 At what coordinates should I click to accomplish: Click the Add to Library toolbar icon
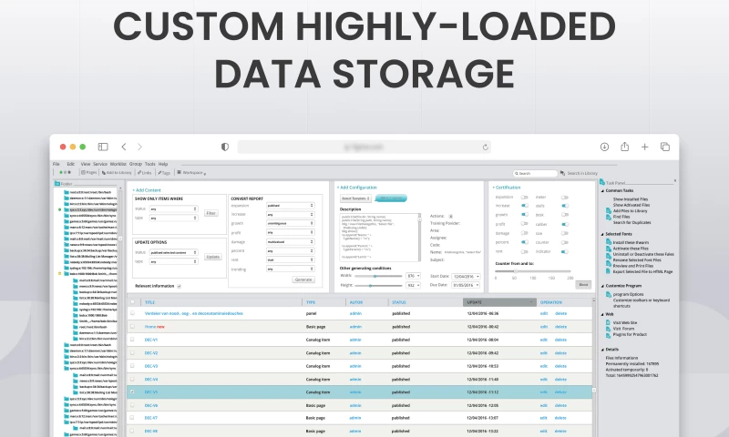pos(104,172)
